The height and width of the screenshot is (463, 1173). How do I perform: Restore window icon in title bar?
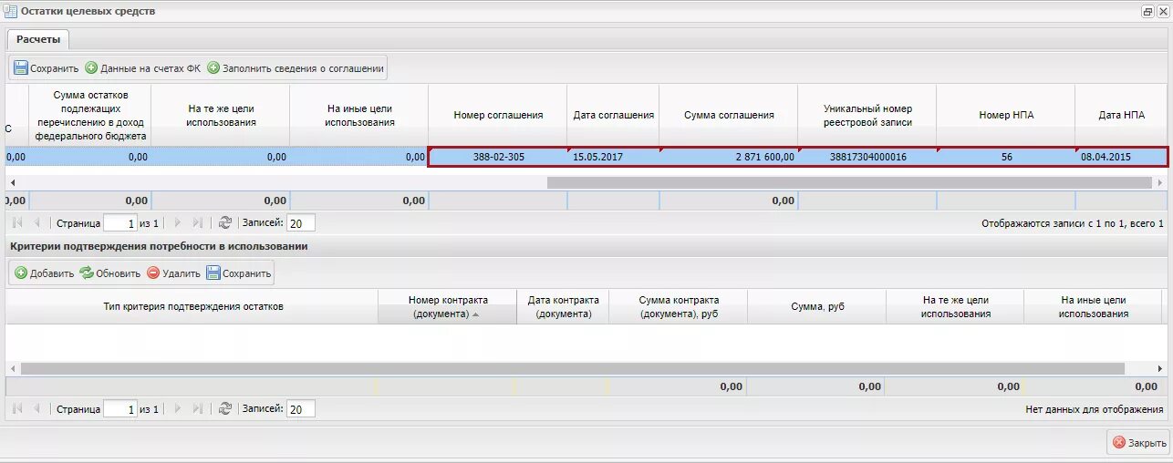click(1147, 12)
